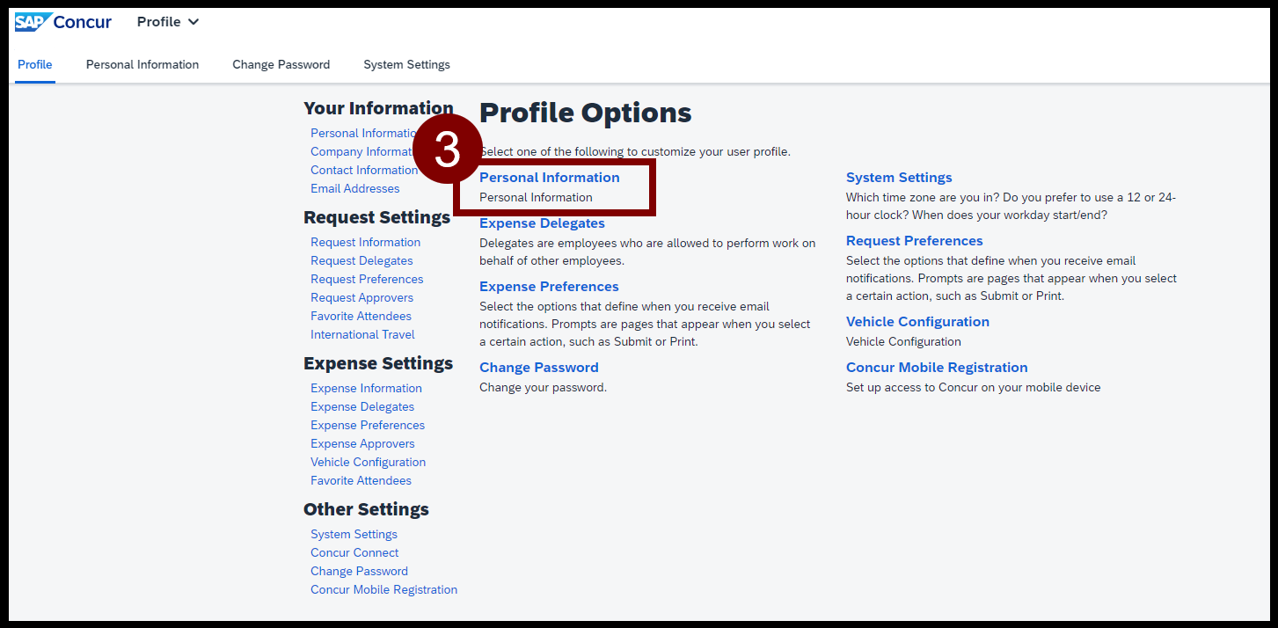Click the Expense Settings section heading
The image size is (1278, 628).
378,363
